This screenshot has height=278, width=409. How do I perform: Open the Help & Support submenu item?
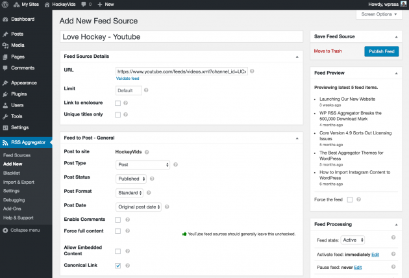[x=18, y=218]
